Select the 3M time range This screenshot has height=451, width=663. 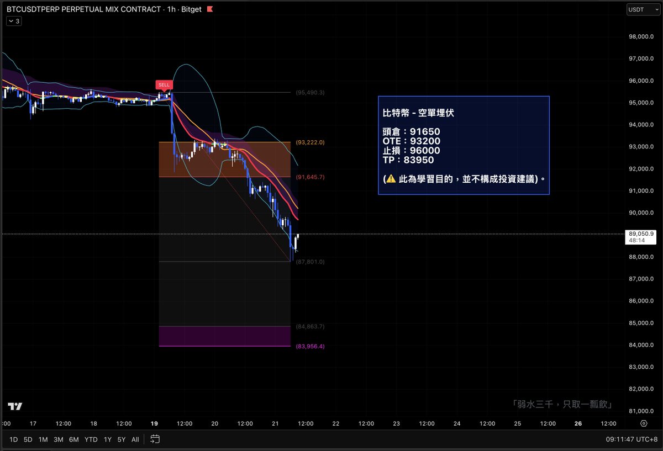(58, 439)
